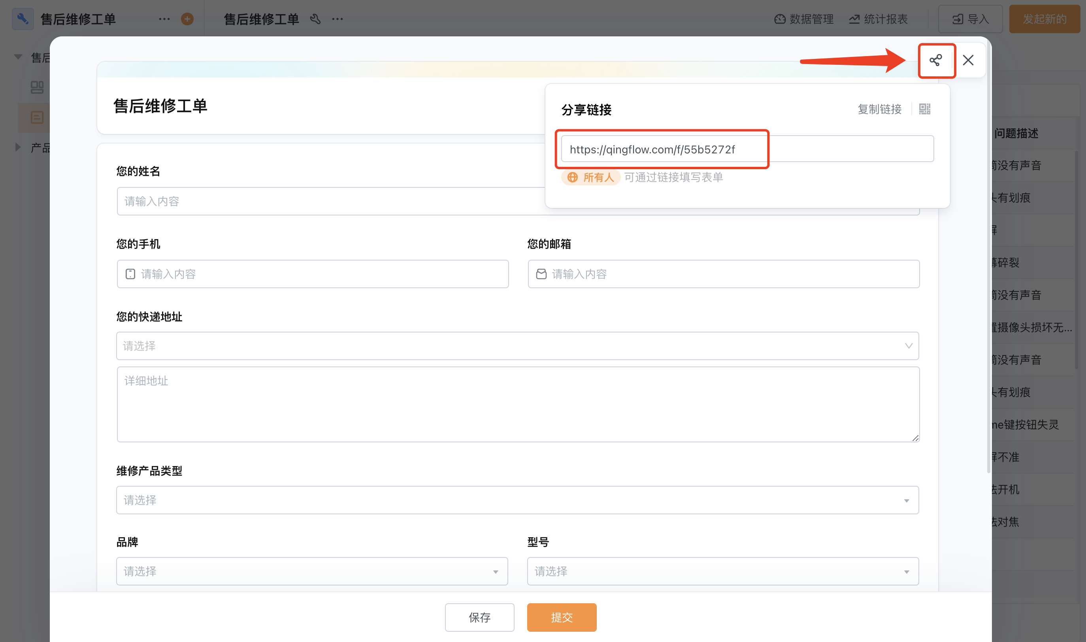Click the table row ending ne键按钮失灵
1086x642 pixels.
1032,425
